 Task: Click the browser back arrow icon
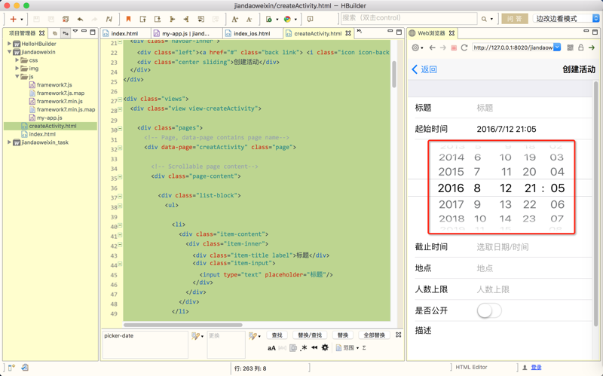432,47
